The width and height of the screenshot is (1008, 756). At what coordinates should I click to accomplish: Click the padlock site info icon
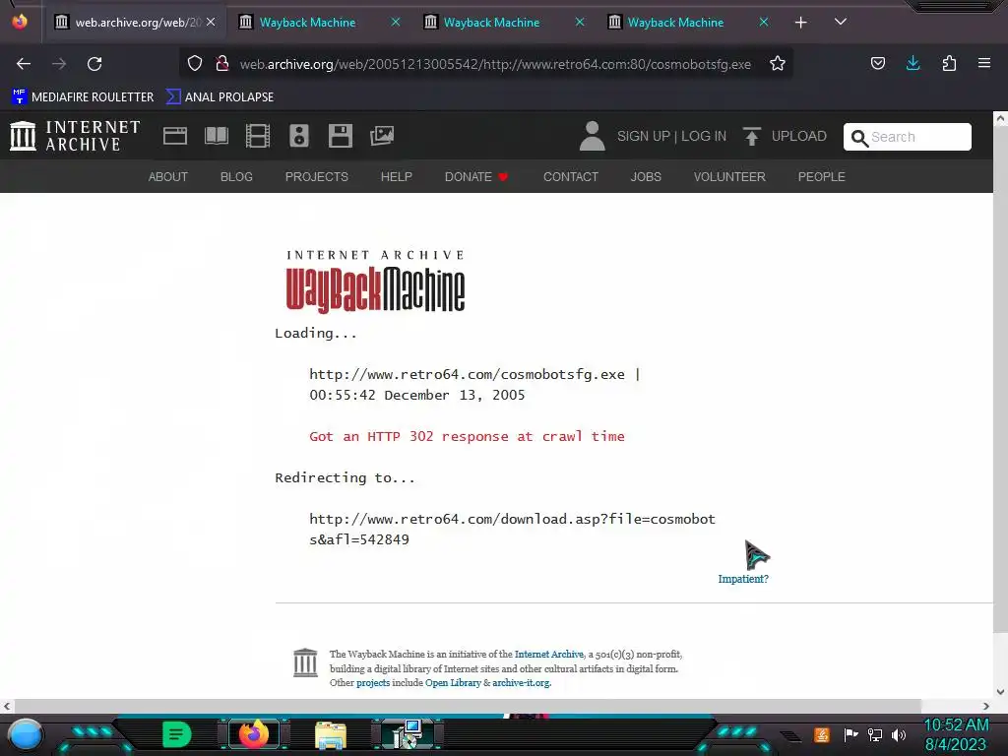[x=221, y=63]
